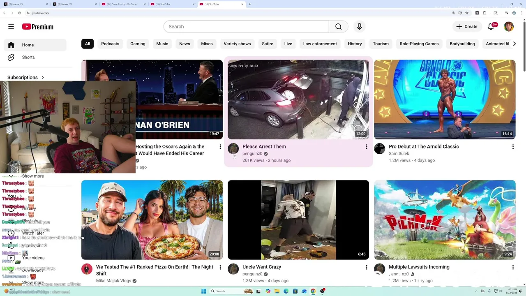Open the options menu for Multiple Lawsuits Incoming
The image size is (526, 296).
pyautogui.click(x=513, y=267)
